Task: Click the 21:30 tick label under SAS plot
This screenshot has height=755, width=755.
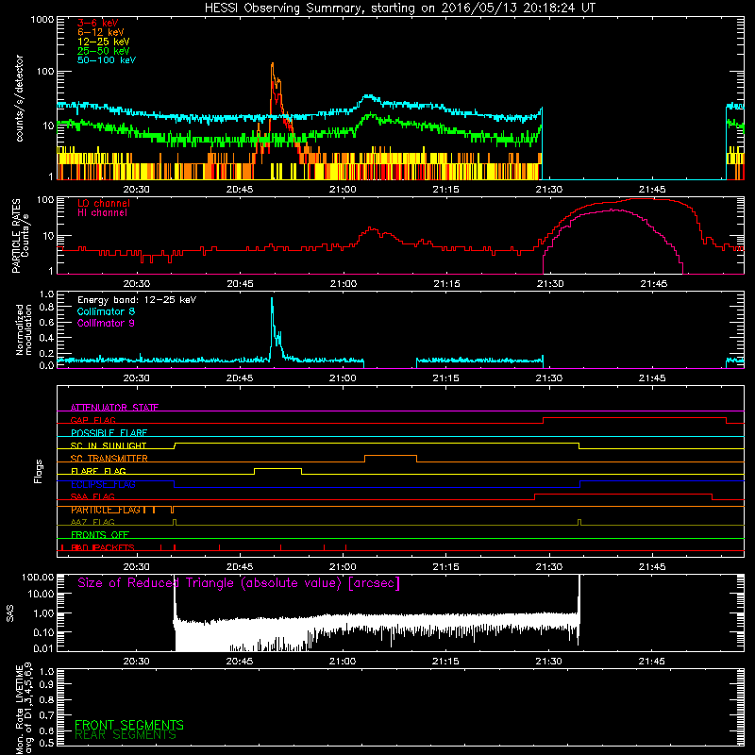Action: [549, 662]
